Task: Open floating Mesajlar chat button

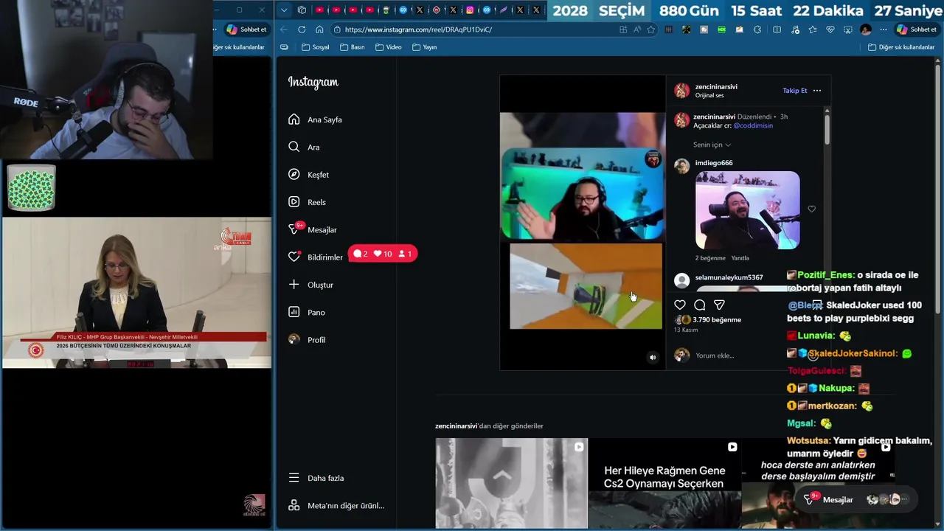Action: coord(858,499)
